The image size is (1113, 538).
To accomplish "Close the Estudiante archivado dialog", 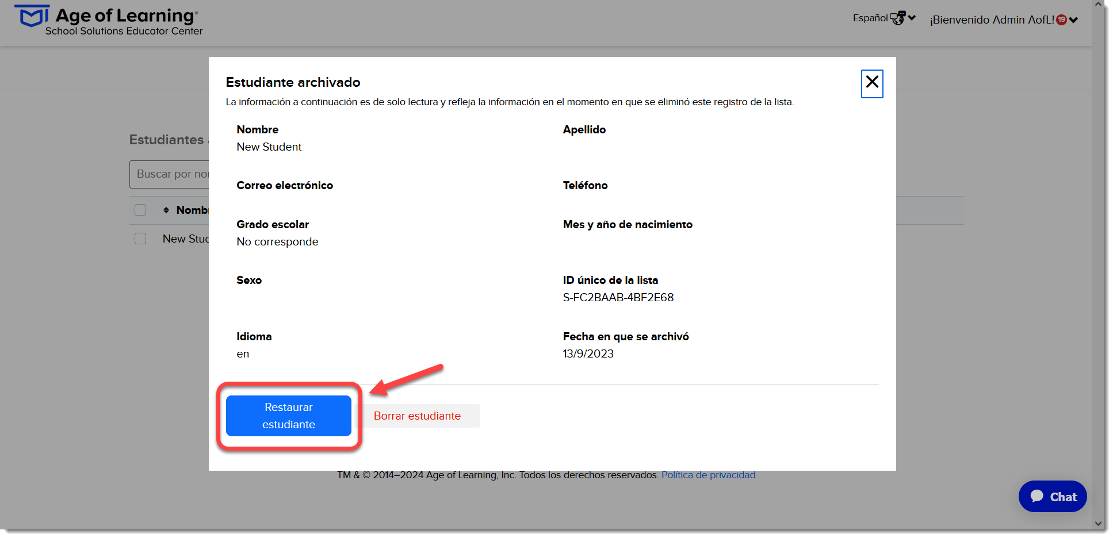I will [x=872, y=84].
